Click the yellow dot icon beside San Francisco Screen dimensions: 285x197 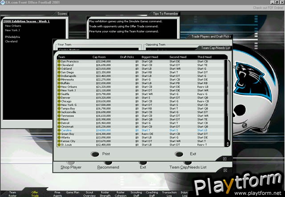[59, 62]
